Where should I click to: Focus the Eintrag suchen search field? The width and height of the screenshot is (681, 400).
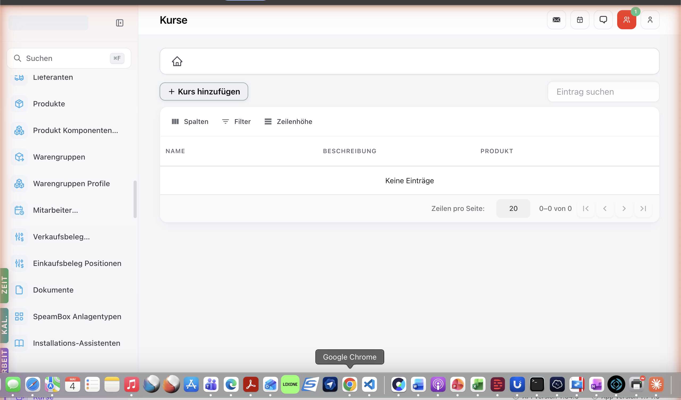pyautogui.click(x=603, y=92)
